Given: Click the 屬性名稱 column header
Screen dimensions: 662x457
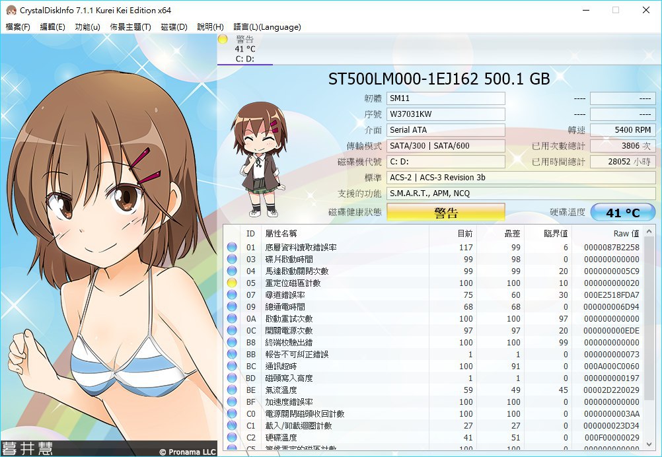Looking at the screenshot, I should pos(281,233).
